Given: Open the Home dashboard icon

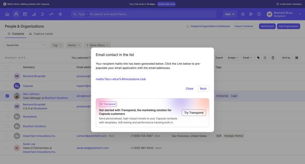Looking at the screenshot, I should 7,14.
